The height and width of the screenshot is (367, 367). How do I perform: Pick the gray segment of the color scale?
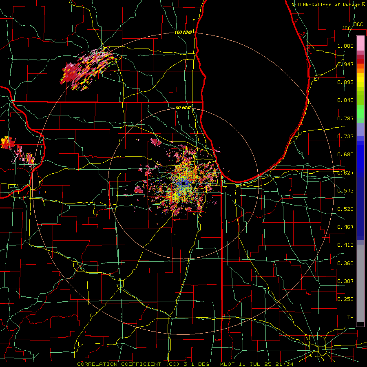[x=360, y=283]
